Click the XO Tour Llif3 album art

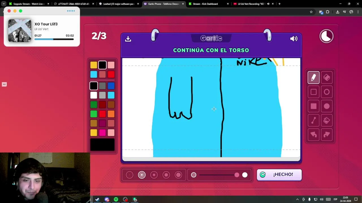click(20, 31)
